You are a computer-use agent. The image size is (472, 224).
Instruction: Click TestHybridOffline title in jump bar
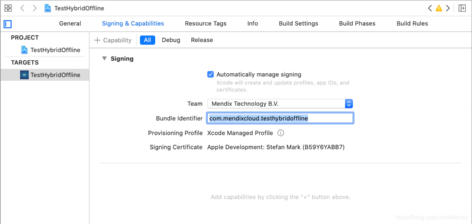tap(79, 8)
